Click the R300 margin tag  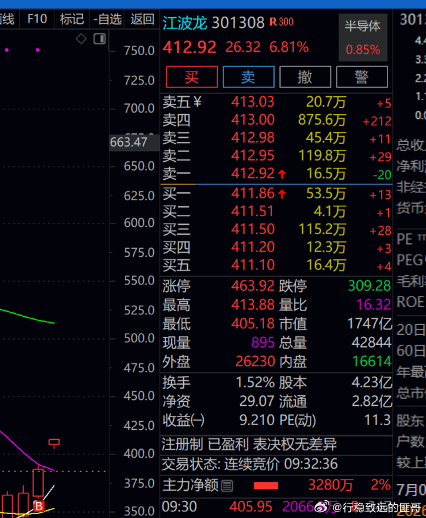[281, 22]
